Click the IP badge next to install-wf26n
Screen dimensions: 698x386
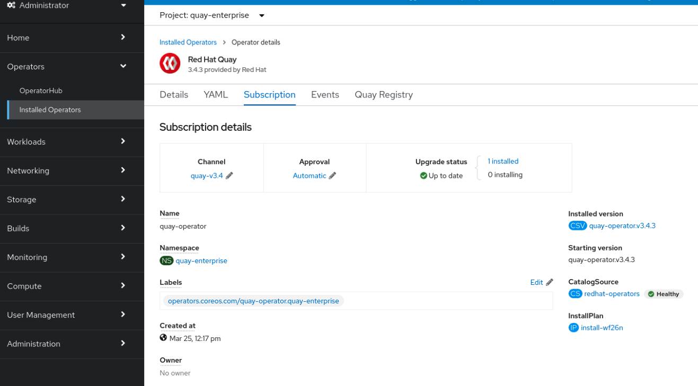[x=573, y=327]
